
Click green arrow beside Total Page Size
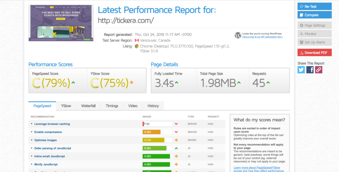point(239,82)
